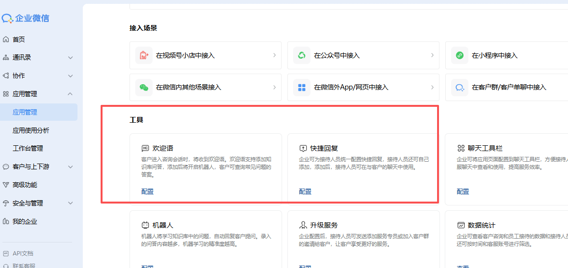Screen dimensions: 568x268
Task: Click the 小程序 green circle icon
Action: (x=460, y=55)
